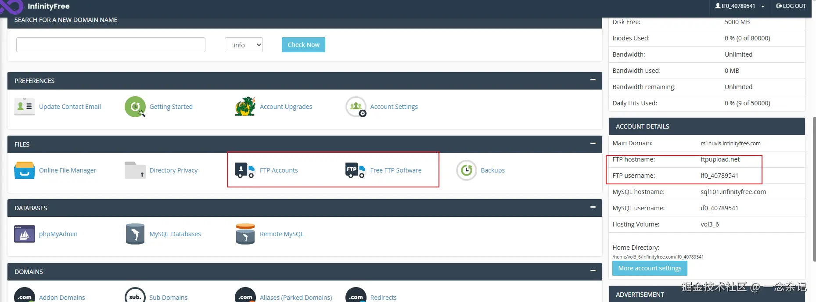
Task: Open the MySQL Databases dolphin icon
Action: [x=135, y=234]
